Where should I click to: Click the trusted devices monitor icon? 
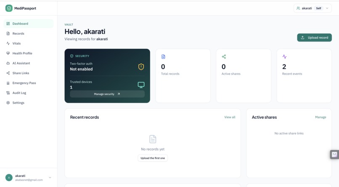[141, 85]
